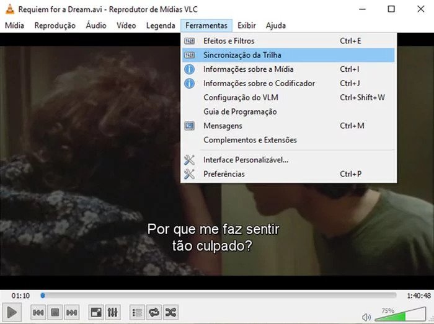Toggle fullscreen video mode icon
Image resolution: width=434 pixels, height=324 pixels.
(96, 313)
